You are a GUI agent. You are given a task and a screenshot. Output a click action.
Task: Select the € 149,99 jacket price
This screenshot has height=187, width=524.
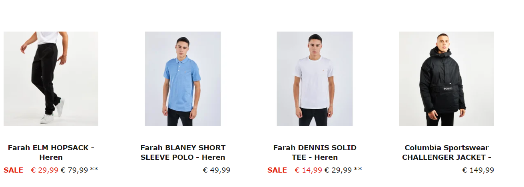click(478, 170)
